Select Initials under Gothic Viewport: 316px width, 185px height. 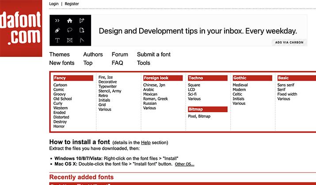tap(238, 99)
